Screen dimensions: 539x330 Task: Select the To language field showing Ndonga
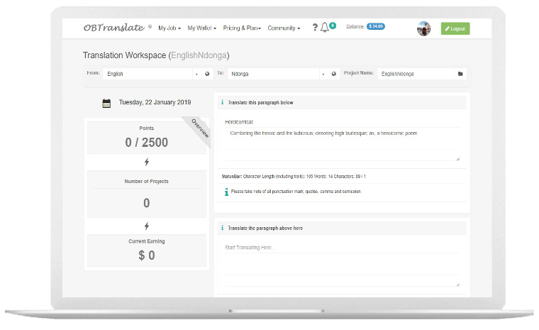tap(273, 74)
